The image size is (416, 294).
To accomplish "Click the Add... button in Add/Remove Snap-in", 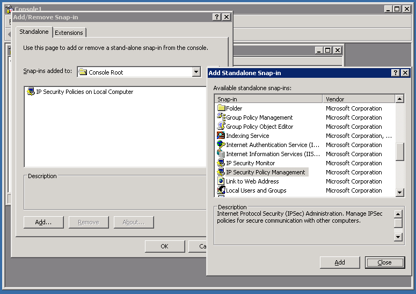I will (43, 222).
